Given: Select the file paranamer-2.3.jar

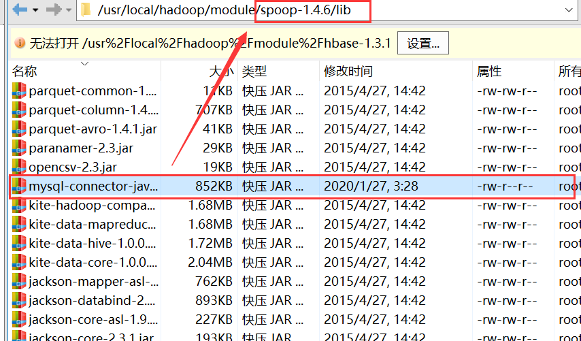Looking at the screenshot, I should 81,148.
